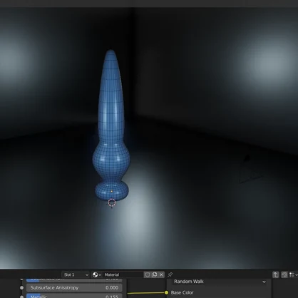The height and width of the screenshot is (298, 298).
Task: Click the new material duplicate icon
Action: coord(154,274)
